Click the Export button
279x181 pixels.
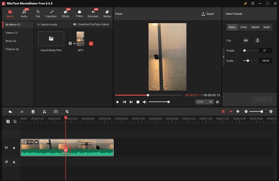coord(208,14)
